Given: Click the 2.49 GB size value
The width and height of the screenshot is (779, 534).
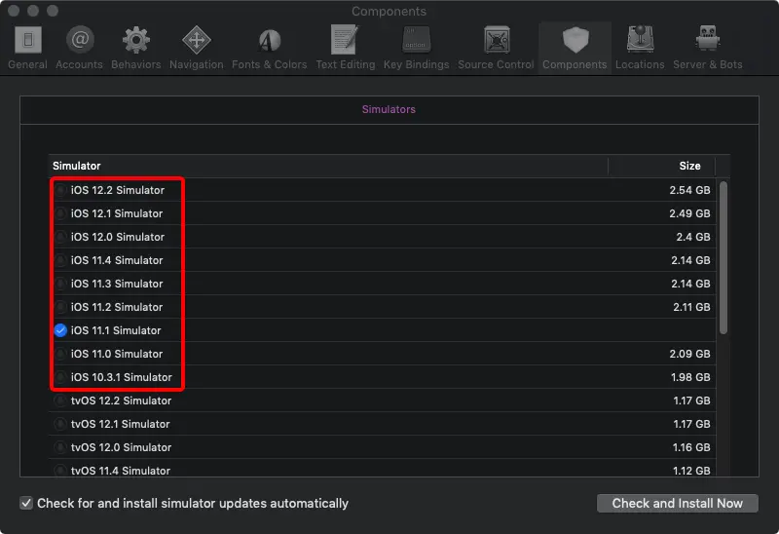Looking at the screenshot, I should [689, 213].
